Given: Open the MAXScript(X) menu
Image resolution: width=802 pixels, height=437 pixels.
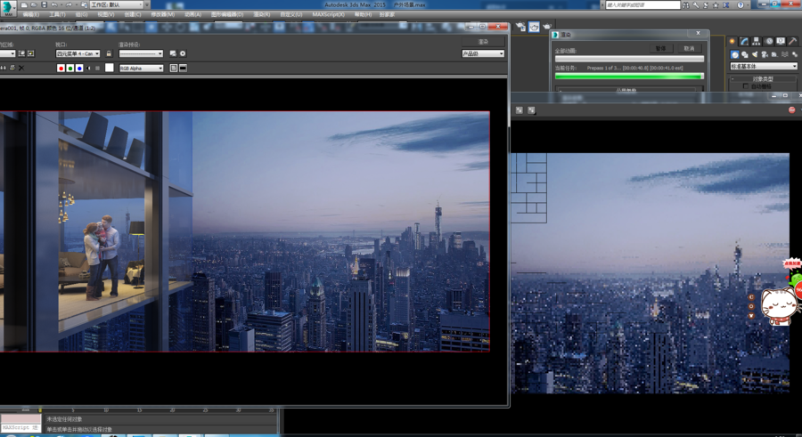Looking at the screenshot, I should [328, 14].
